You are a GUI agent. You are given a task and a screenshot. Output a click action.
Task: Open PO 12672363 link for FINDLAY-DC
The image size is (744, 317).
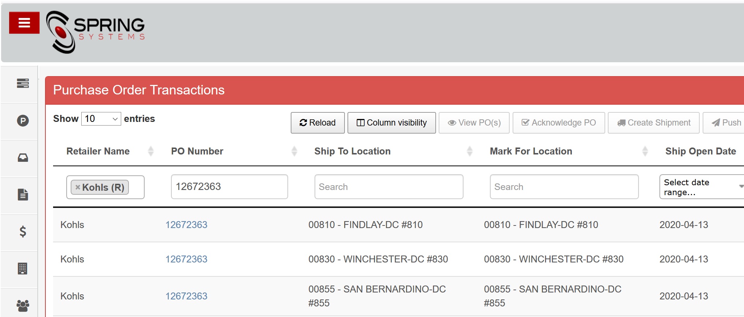186,225
